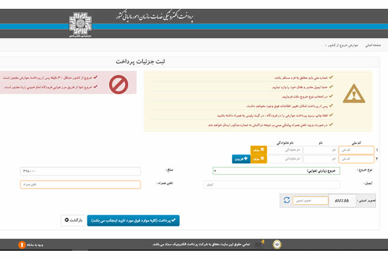The height and width of the screenshot is (259, 388).
Task: Click the red prohibition circle icon
Action: point(118,84)
